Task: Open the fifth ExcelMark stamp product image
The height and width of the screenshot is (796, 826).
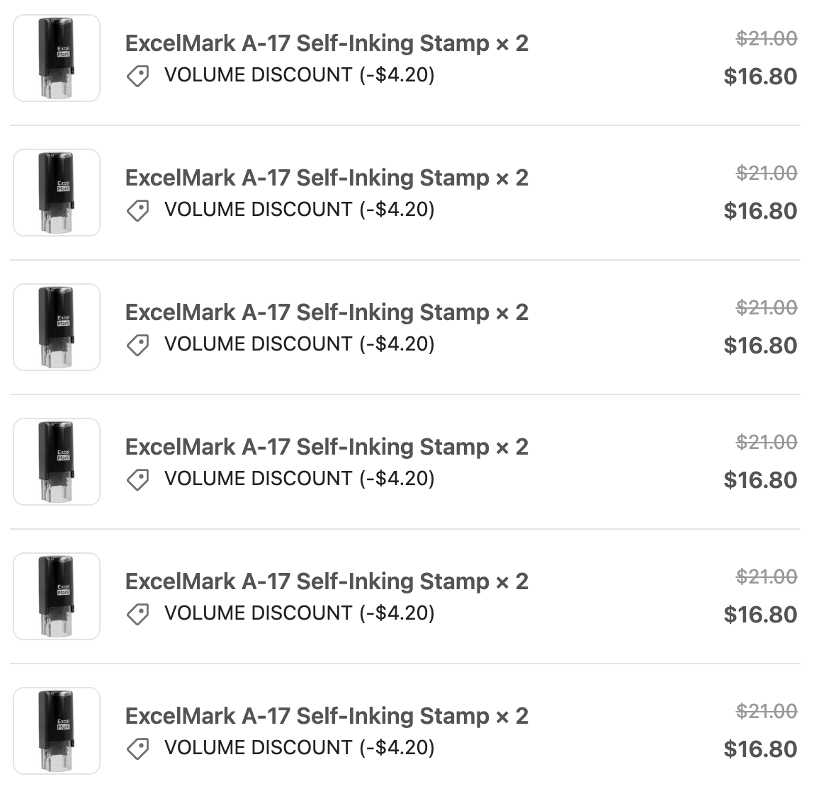Action: point(56,596)
